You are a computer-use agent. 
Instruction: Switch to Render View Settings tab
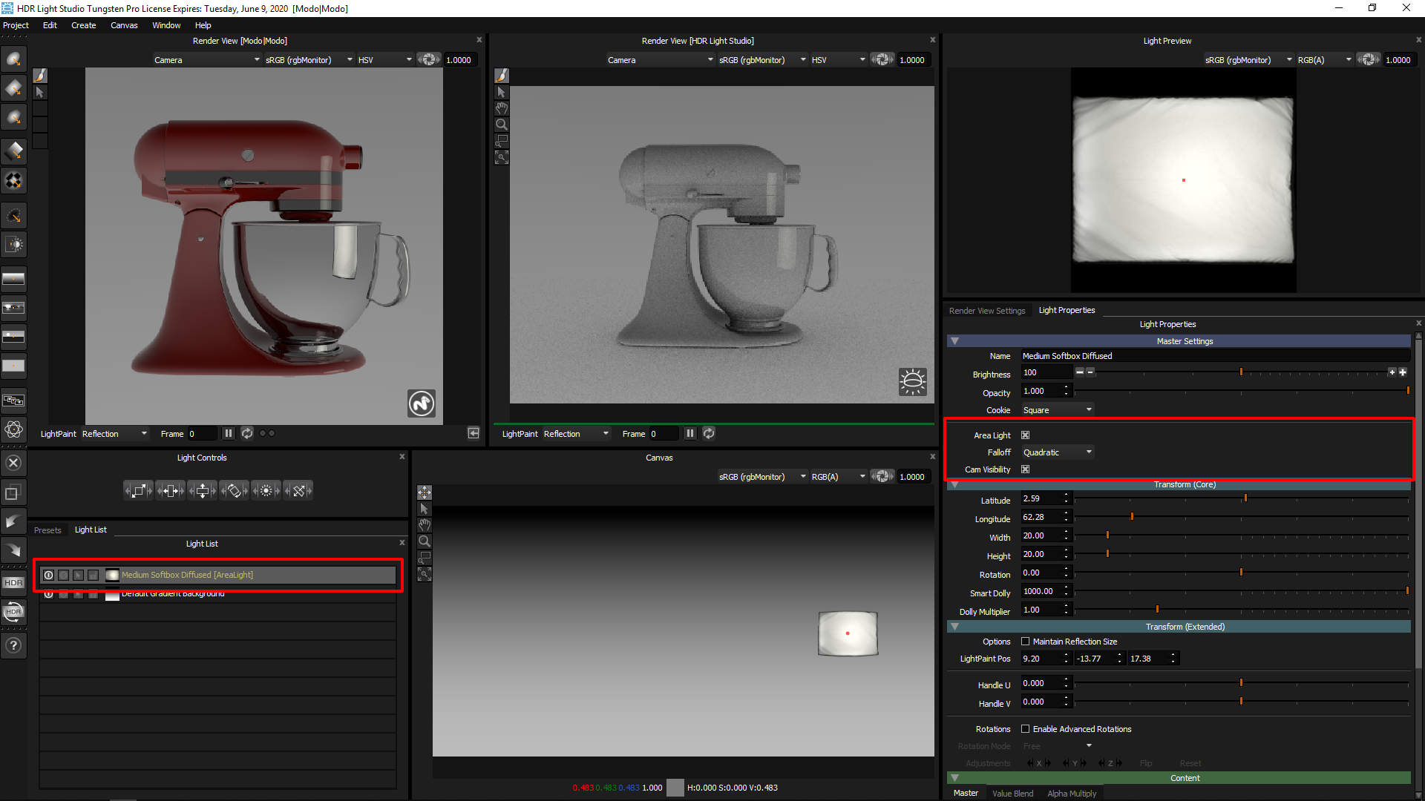987,311
